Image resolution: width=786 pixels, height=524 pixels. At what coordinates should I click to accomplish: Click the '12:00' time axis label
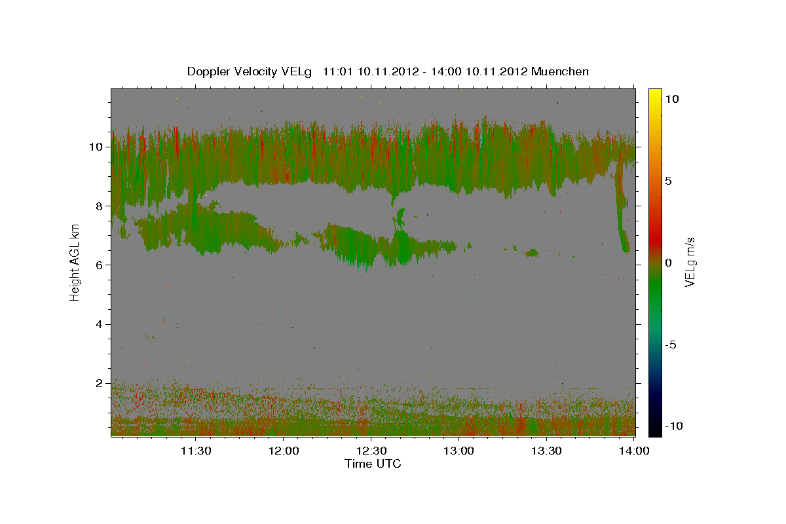283,451
